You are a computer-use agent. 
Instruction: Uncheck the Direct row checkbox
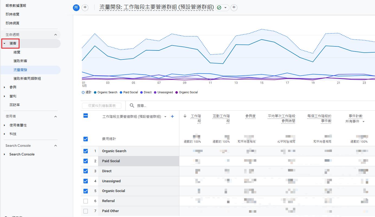(86, 171)
